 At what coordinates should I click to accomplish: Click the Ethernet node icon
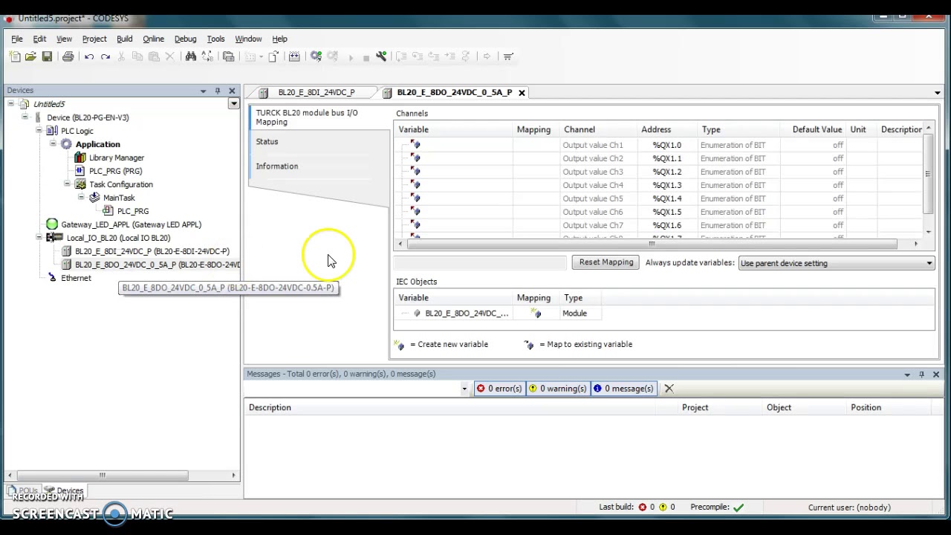click(52, 278)
